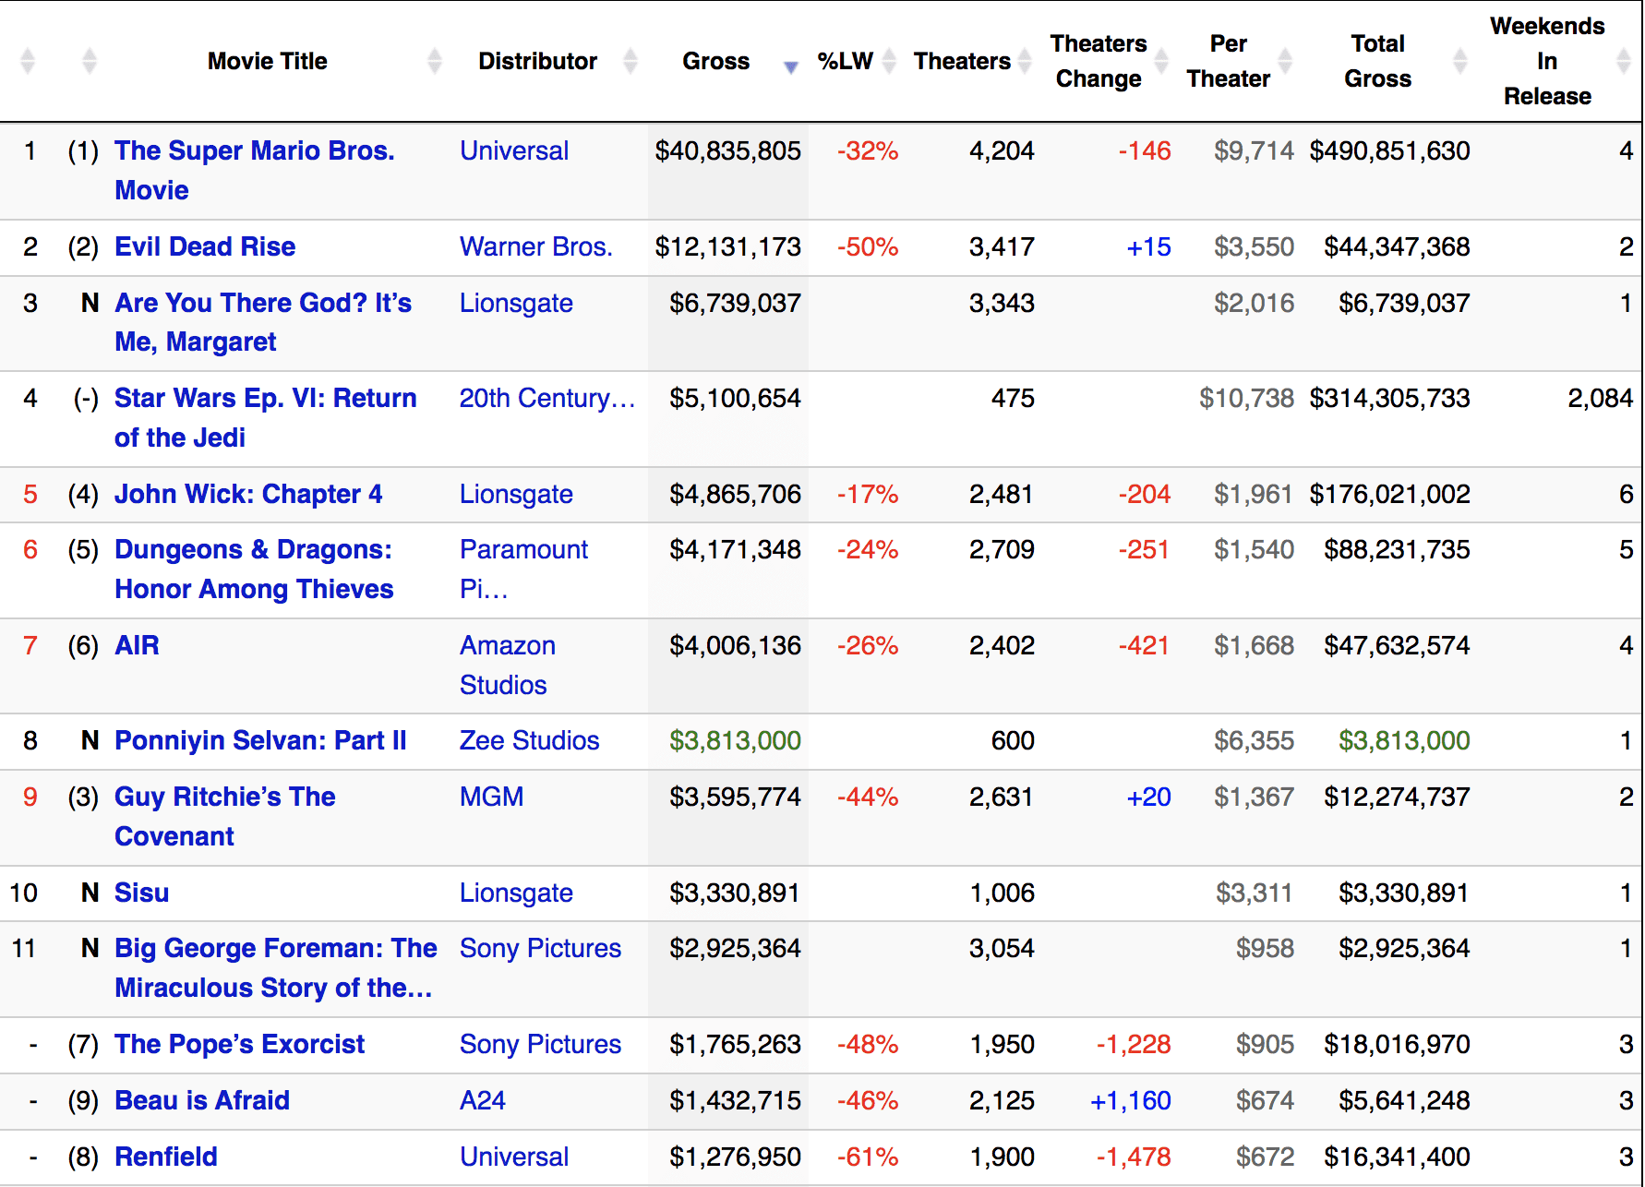Open Dungeons & Dragons: Honor Among Thieves
This screenshot has width=1645, height=1187.
(x=254, y=569)
